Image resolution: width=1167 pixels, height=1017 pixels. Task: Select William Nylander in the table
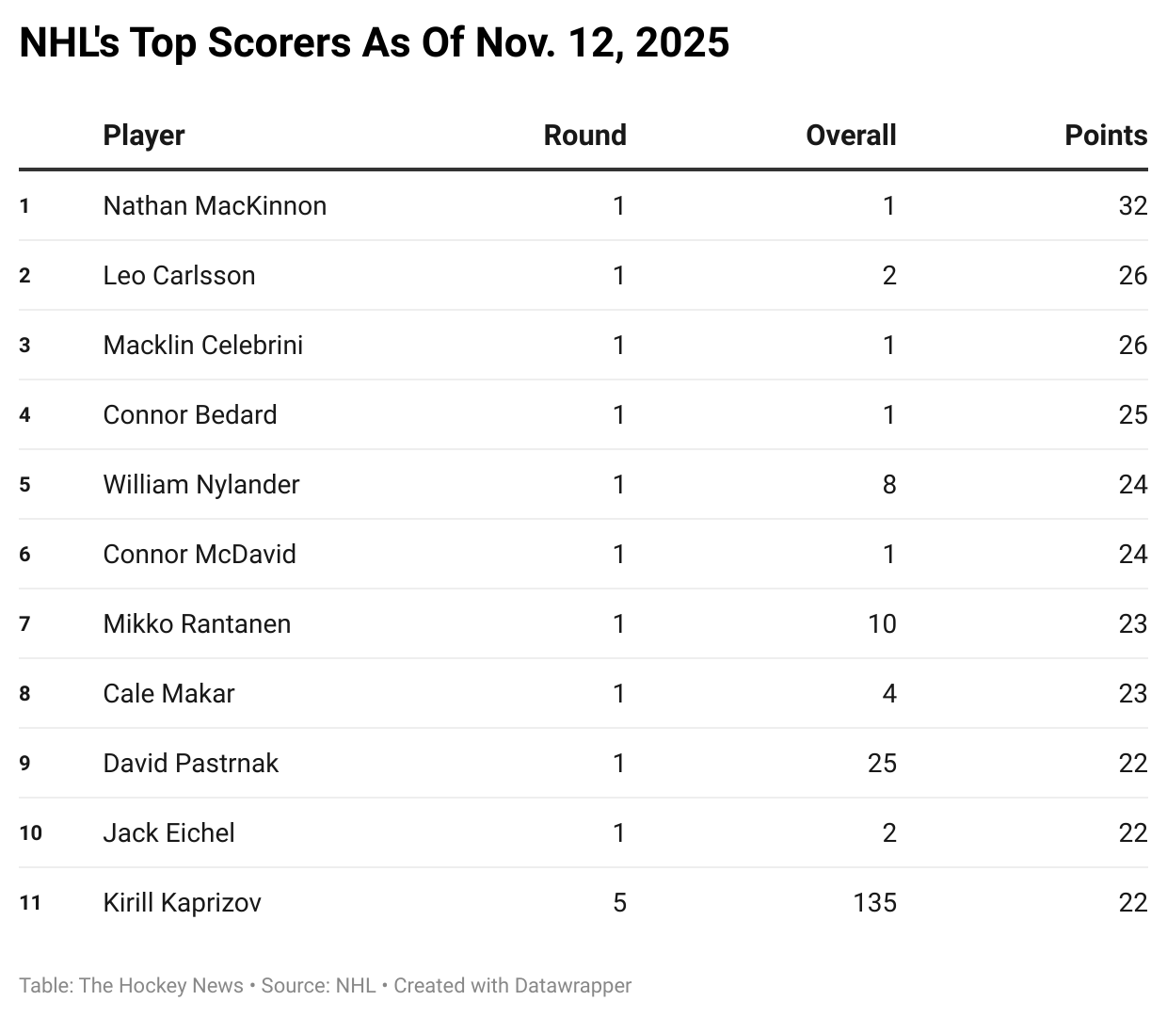click(x=201, y=485)
